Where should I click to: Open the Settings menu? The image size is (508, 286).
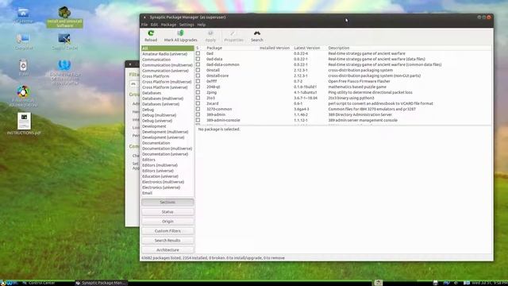click(x=187, y=25)
